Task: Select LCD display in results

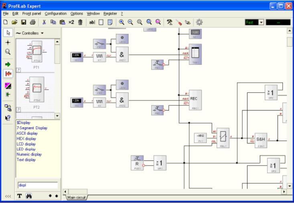Action: 26,144
